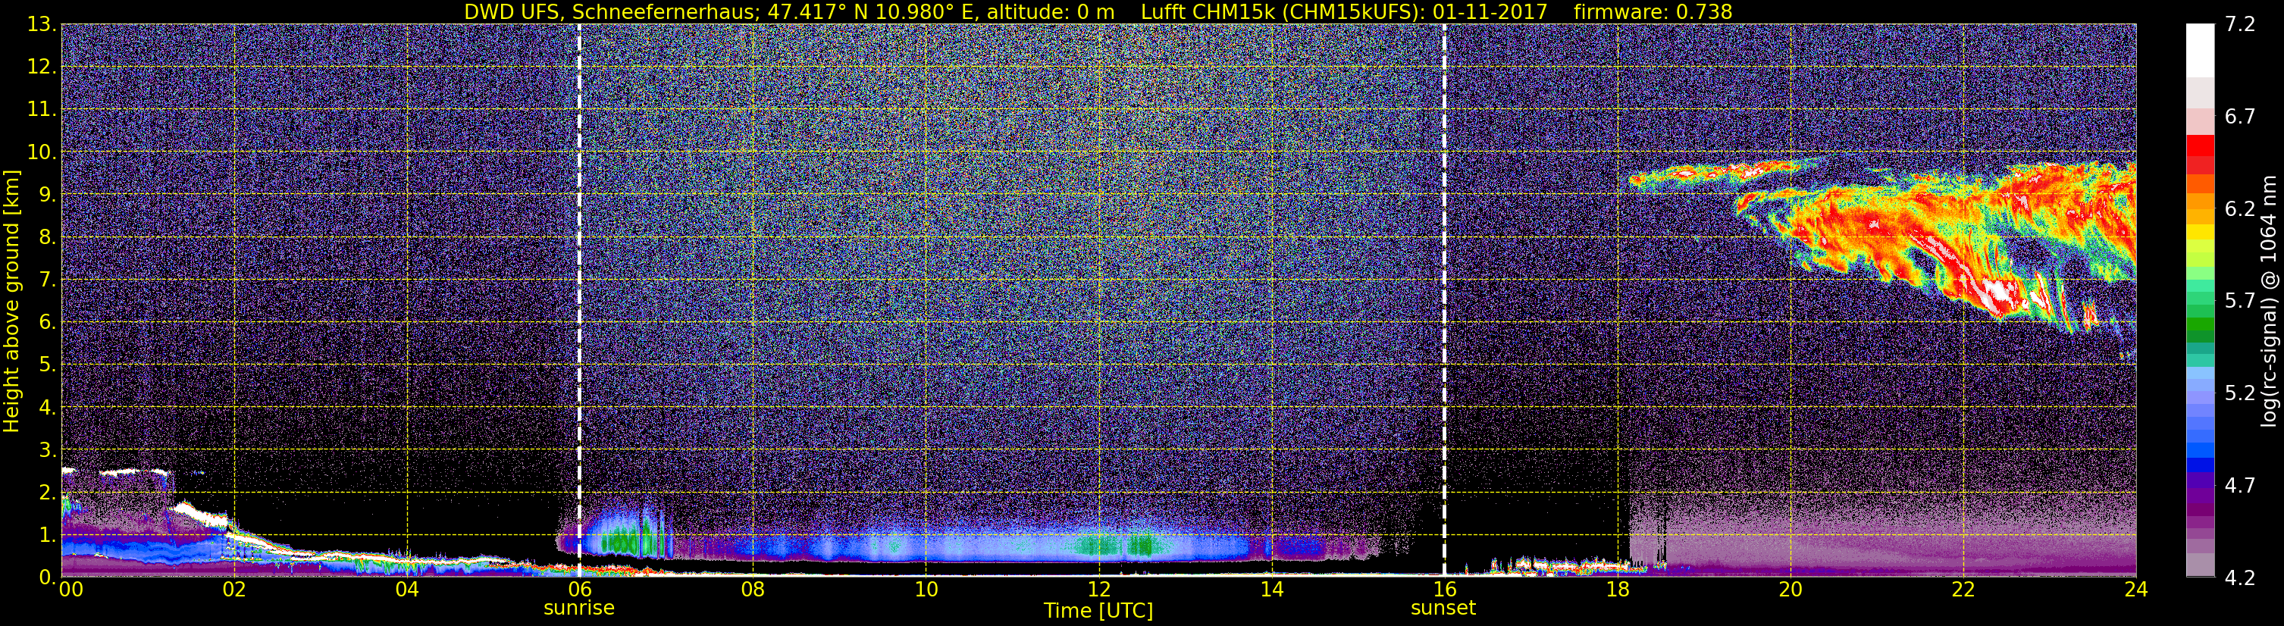The image size is (2284, 626).
Task: Click the height-axis tick label '12.'
Action: 42,67
